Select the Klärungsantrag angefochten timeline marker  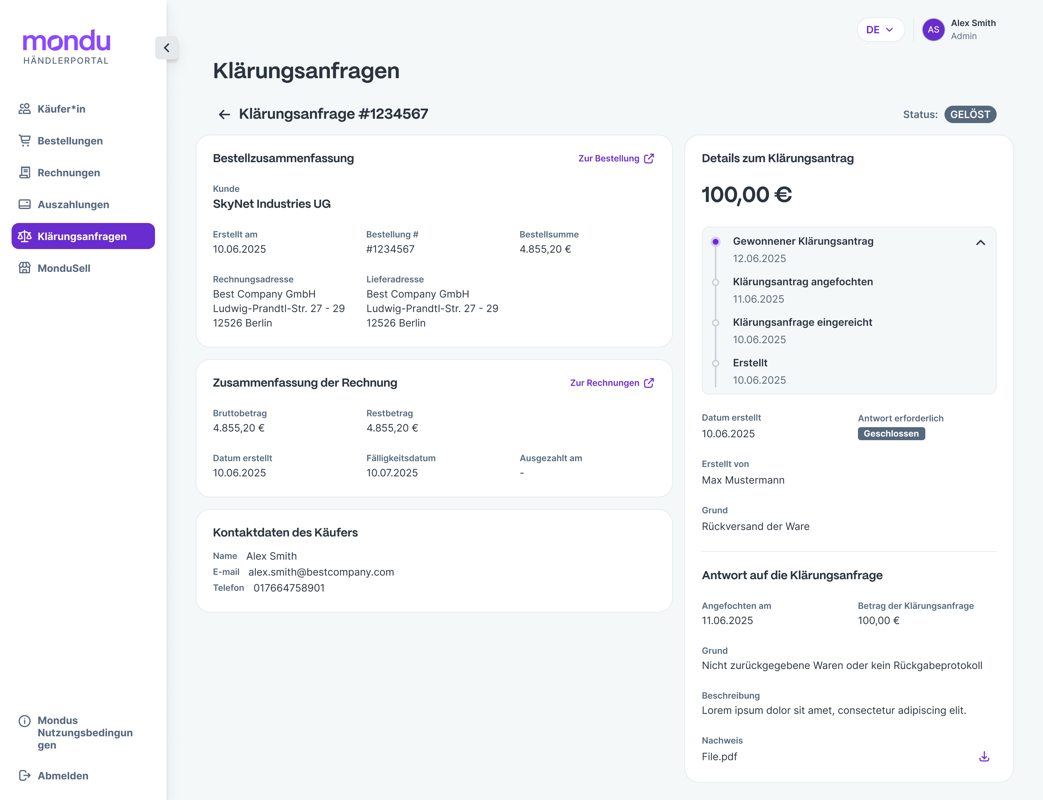(715, 282)
